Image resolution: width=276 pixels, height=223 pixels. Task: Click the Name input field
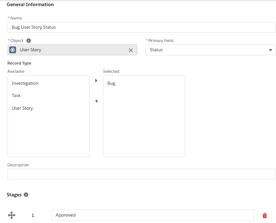click(x=141, y=27)
